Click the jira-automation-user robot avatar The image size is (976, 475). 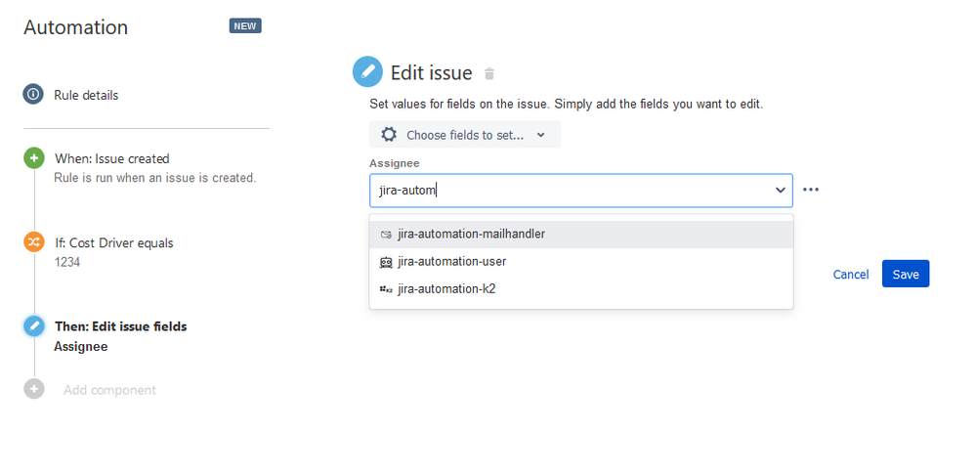pyautogui.click(x=386, y=262)
